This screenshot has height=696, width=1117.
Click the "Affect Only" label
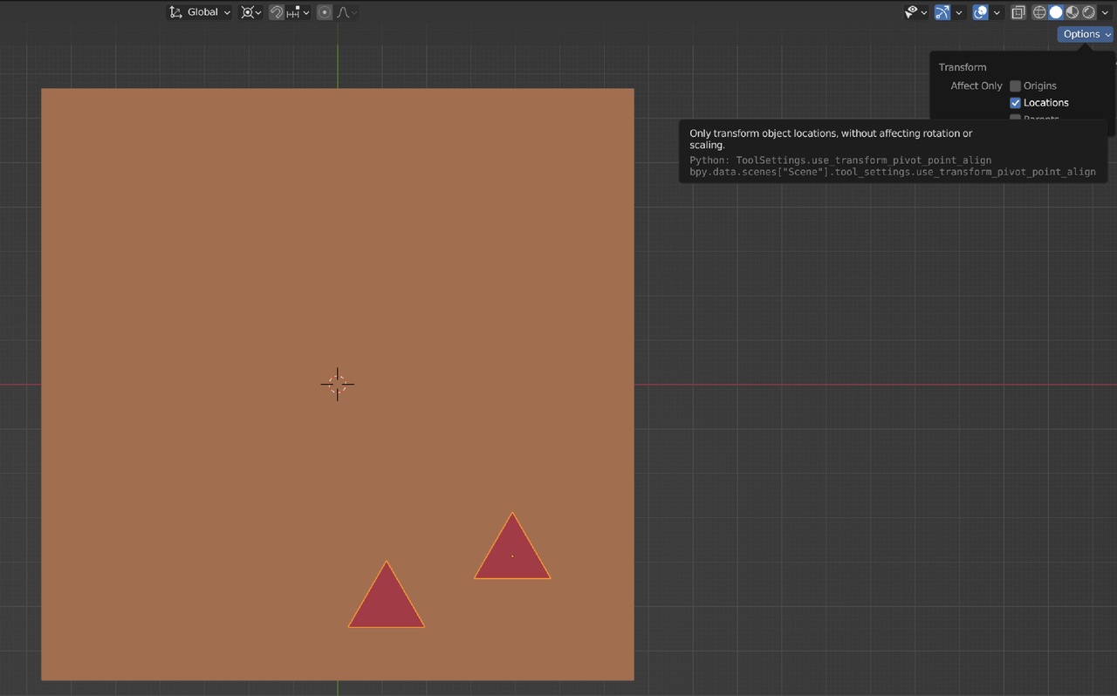(977, 85)
